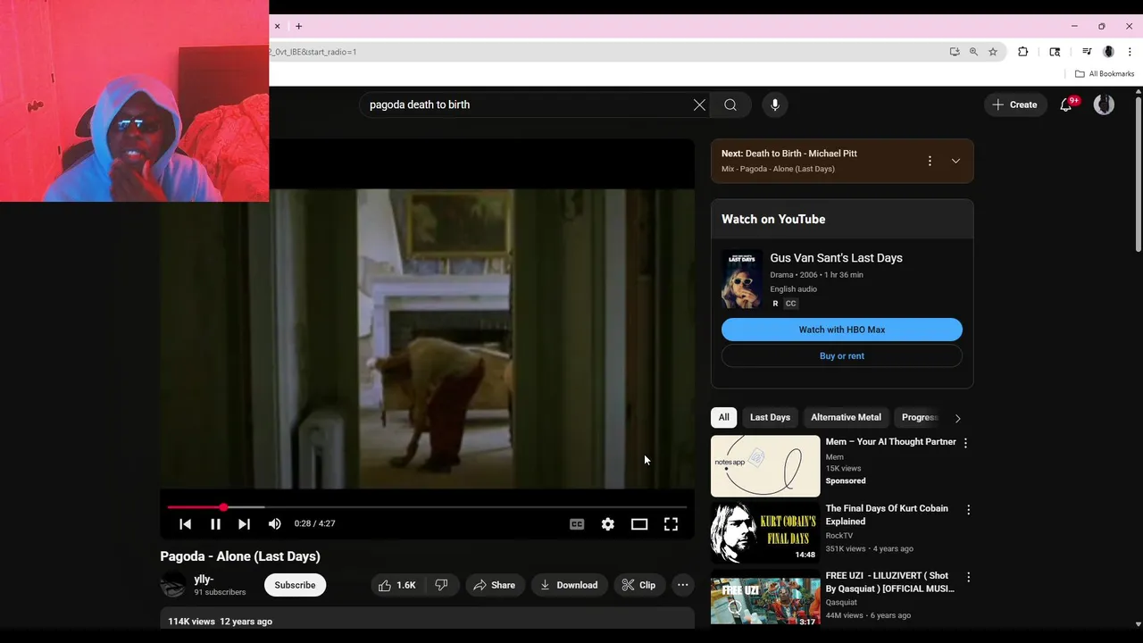The height and width of the screenshot is (643, 1143).
Task: Select the Alternative Metal filter chip
Action: pos(846,417)
